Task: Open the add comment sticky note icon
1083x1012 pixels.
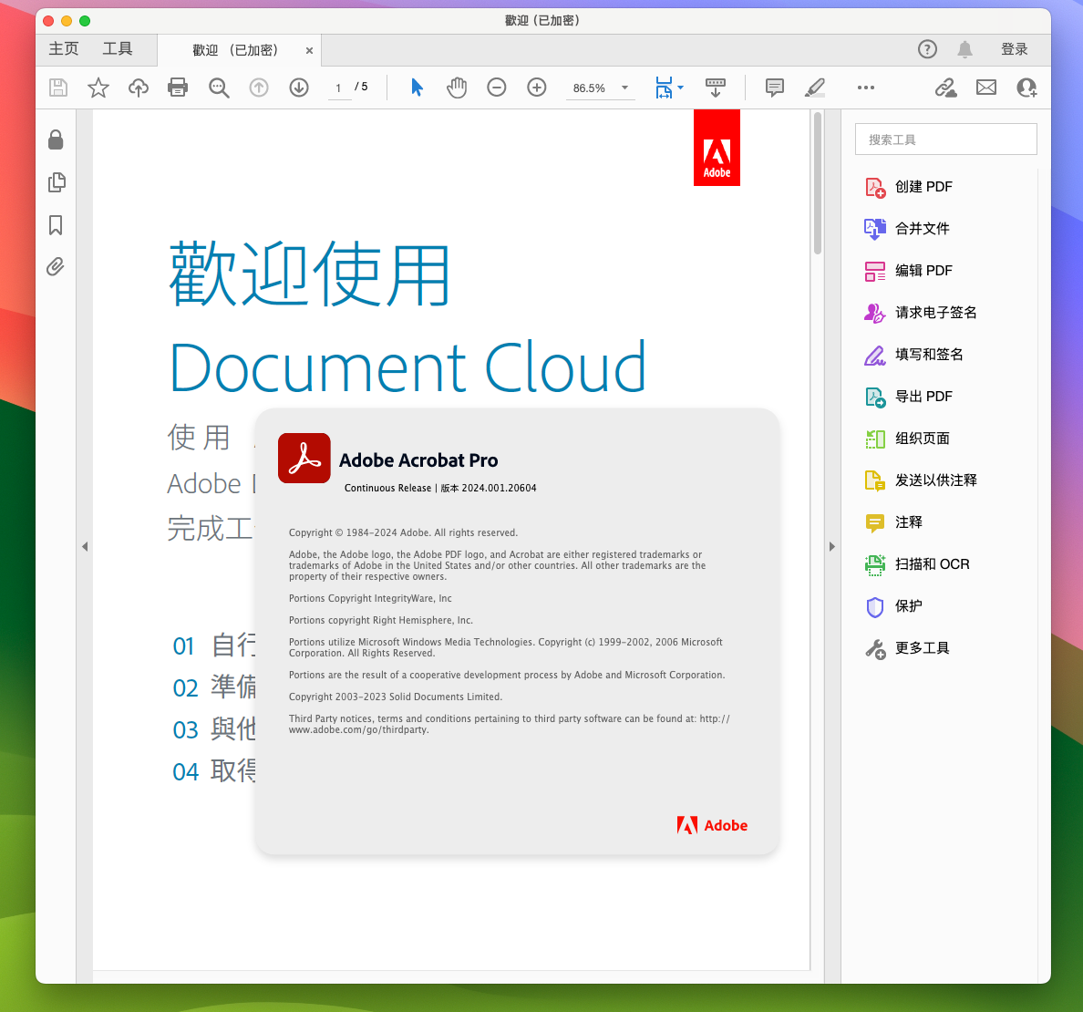Action: click(774, 88)
